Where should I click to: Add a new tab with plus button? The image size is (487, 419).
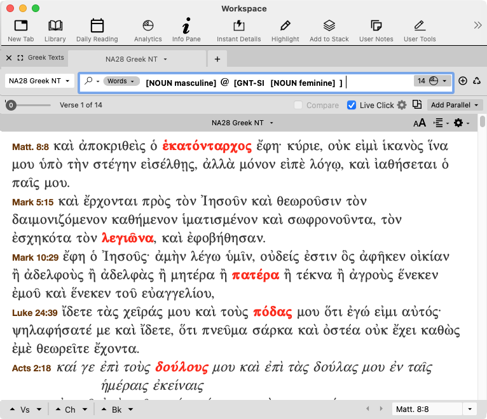click(217, 58)
